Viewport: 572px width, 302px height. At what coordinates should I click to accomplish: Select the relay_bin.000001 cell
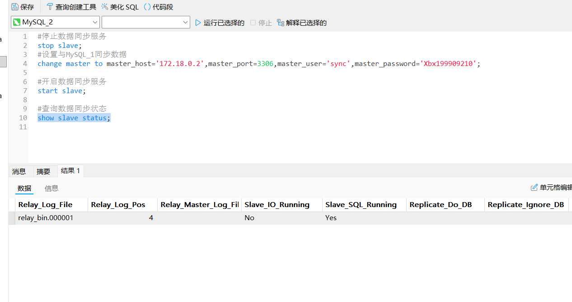46,218
